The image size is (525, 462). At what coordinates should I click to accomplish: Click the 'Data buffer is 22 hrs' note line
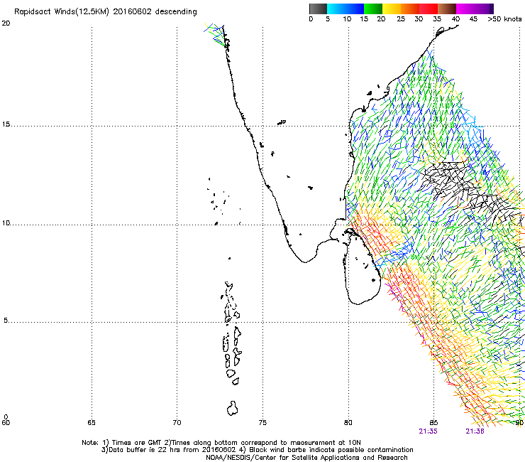257,450
